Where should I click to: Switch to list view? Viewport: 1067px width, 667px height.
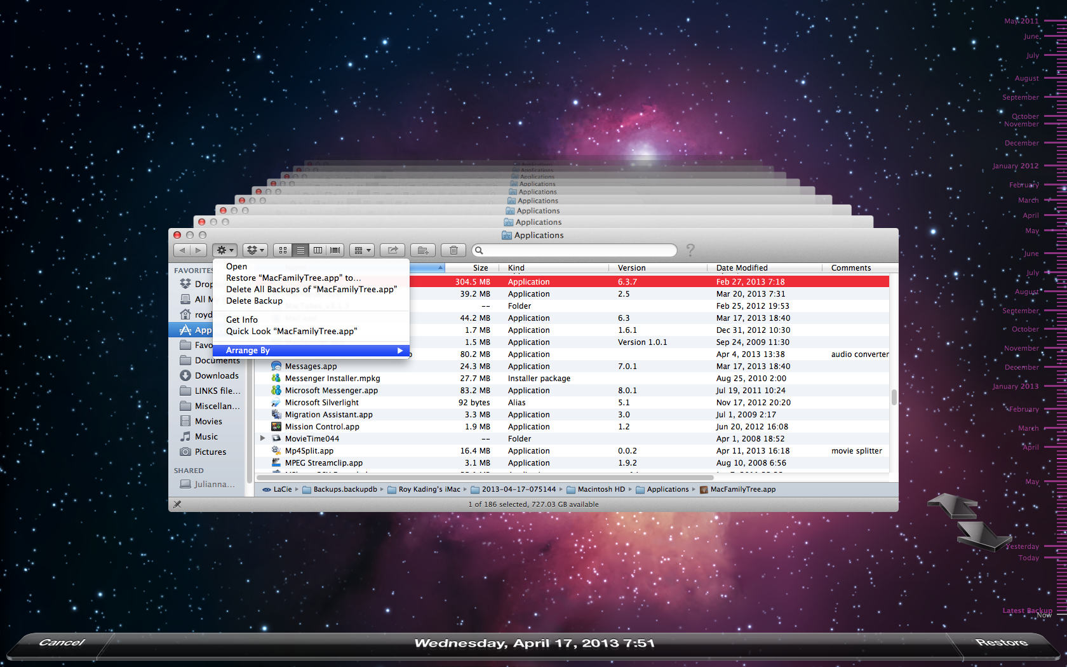300,250
